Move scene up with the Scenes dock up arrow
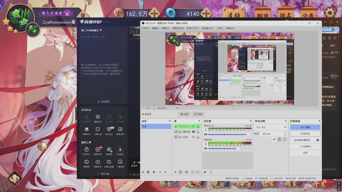 tap(160, 172)
